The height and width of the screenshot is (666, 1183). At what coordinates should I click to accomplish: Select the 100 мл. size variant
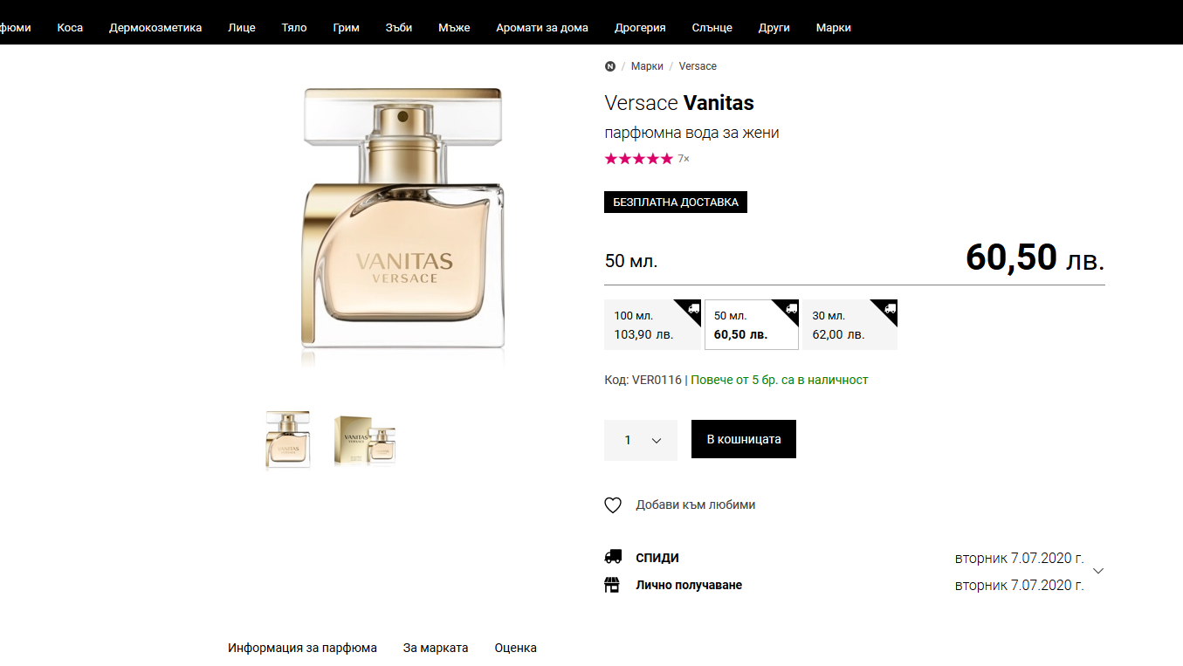point(653,325)
